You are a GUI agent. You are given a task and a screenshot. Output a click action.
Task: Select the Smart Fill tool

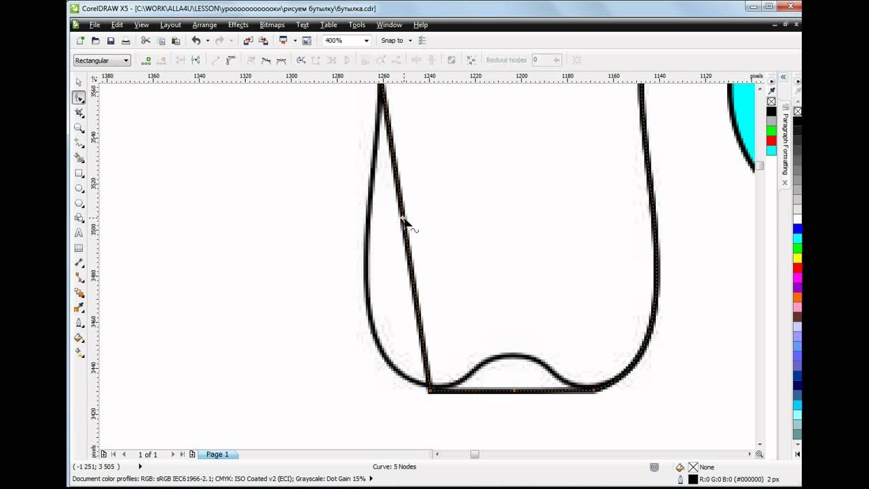79,158
